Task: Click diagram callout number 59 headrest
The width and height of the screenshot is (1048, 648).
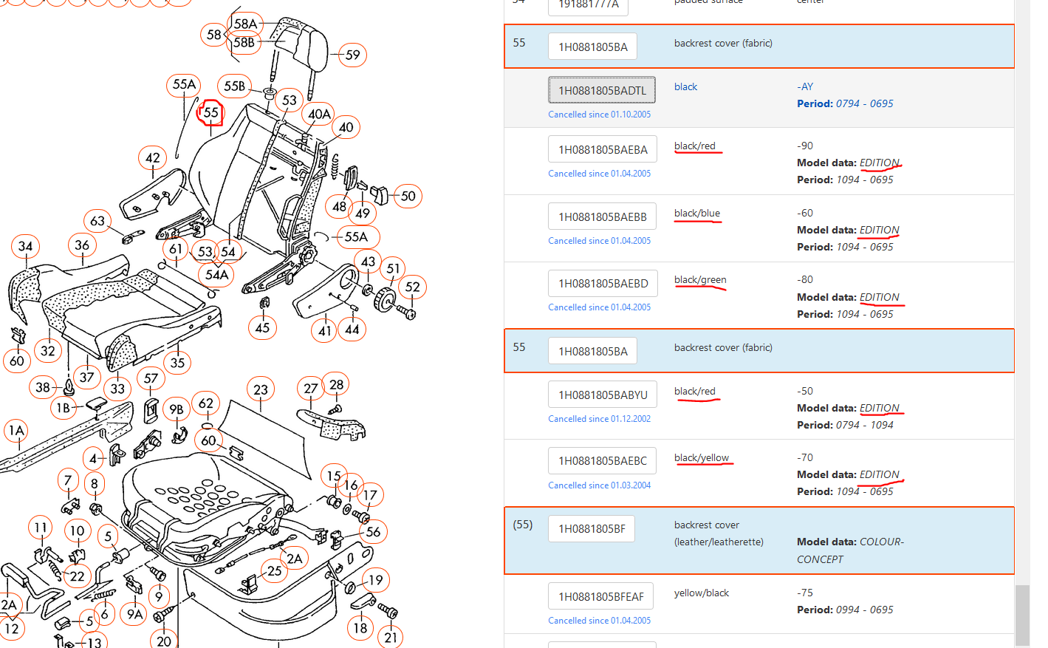Action: click(352, 55)
